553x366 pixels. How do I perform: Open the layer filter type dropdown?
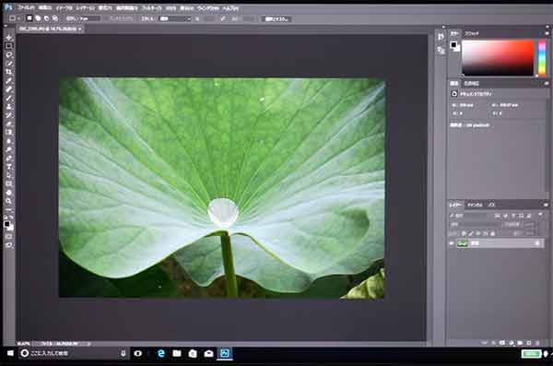[x=468, y=216]
